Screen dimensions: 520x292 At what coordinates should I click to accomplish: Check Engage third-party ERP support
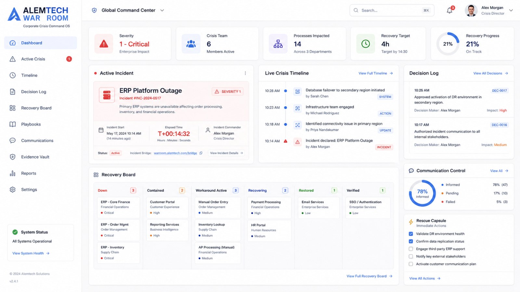tap(411, 249)
